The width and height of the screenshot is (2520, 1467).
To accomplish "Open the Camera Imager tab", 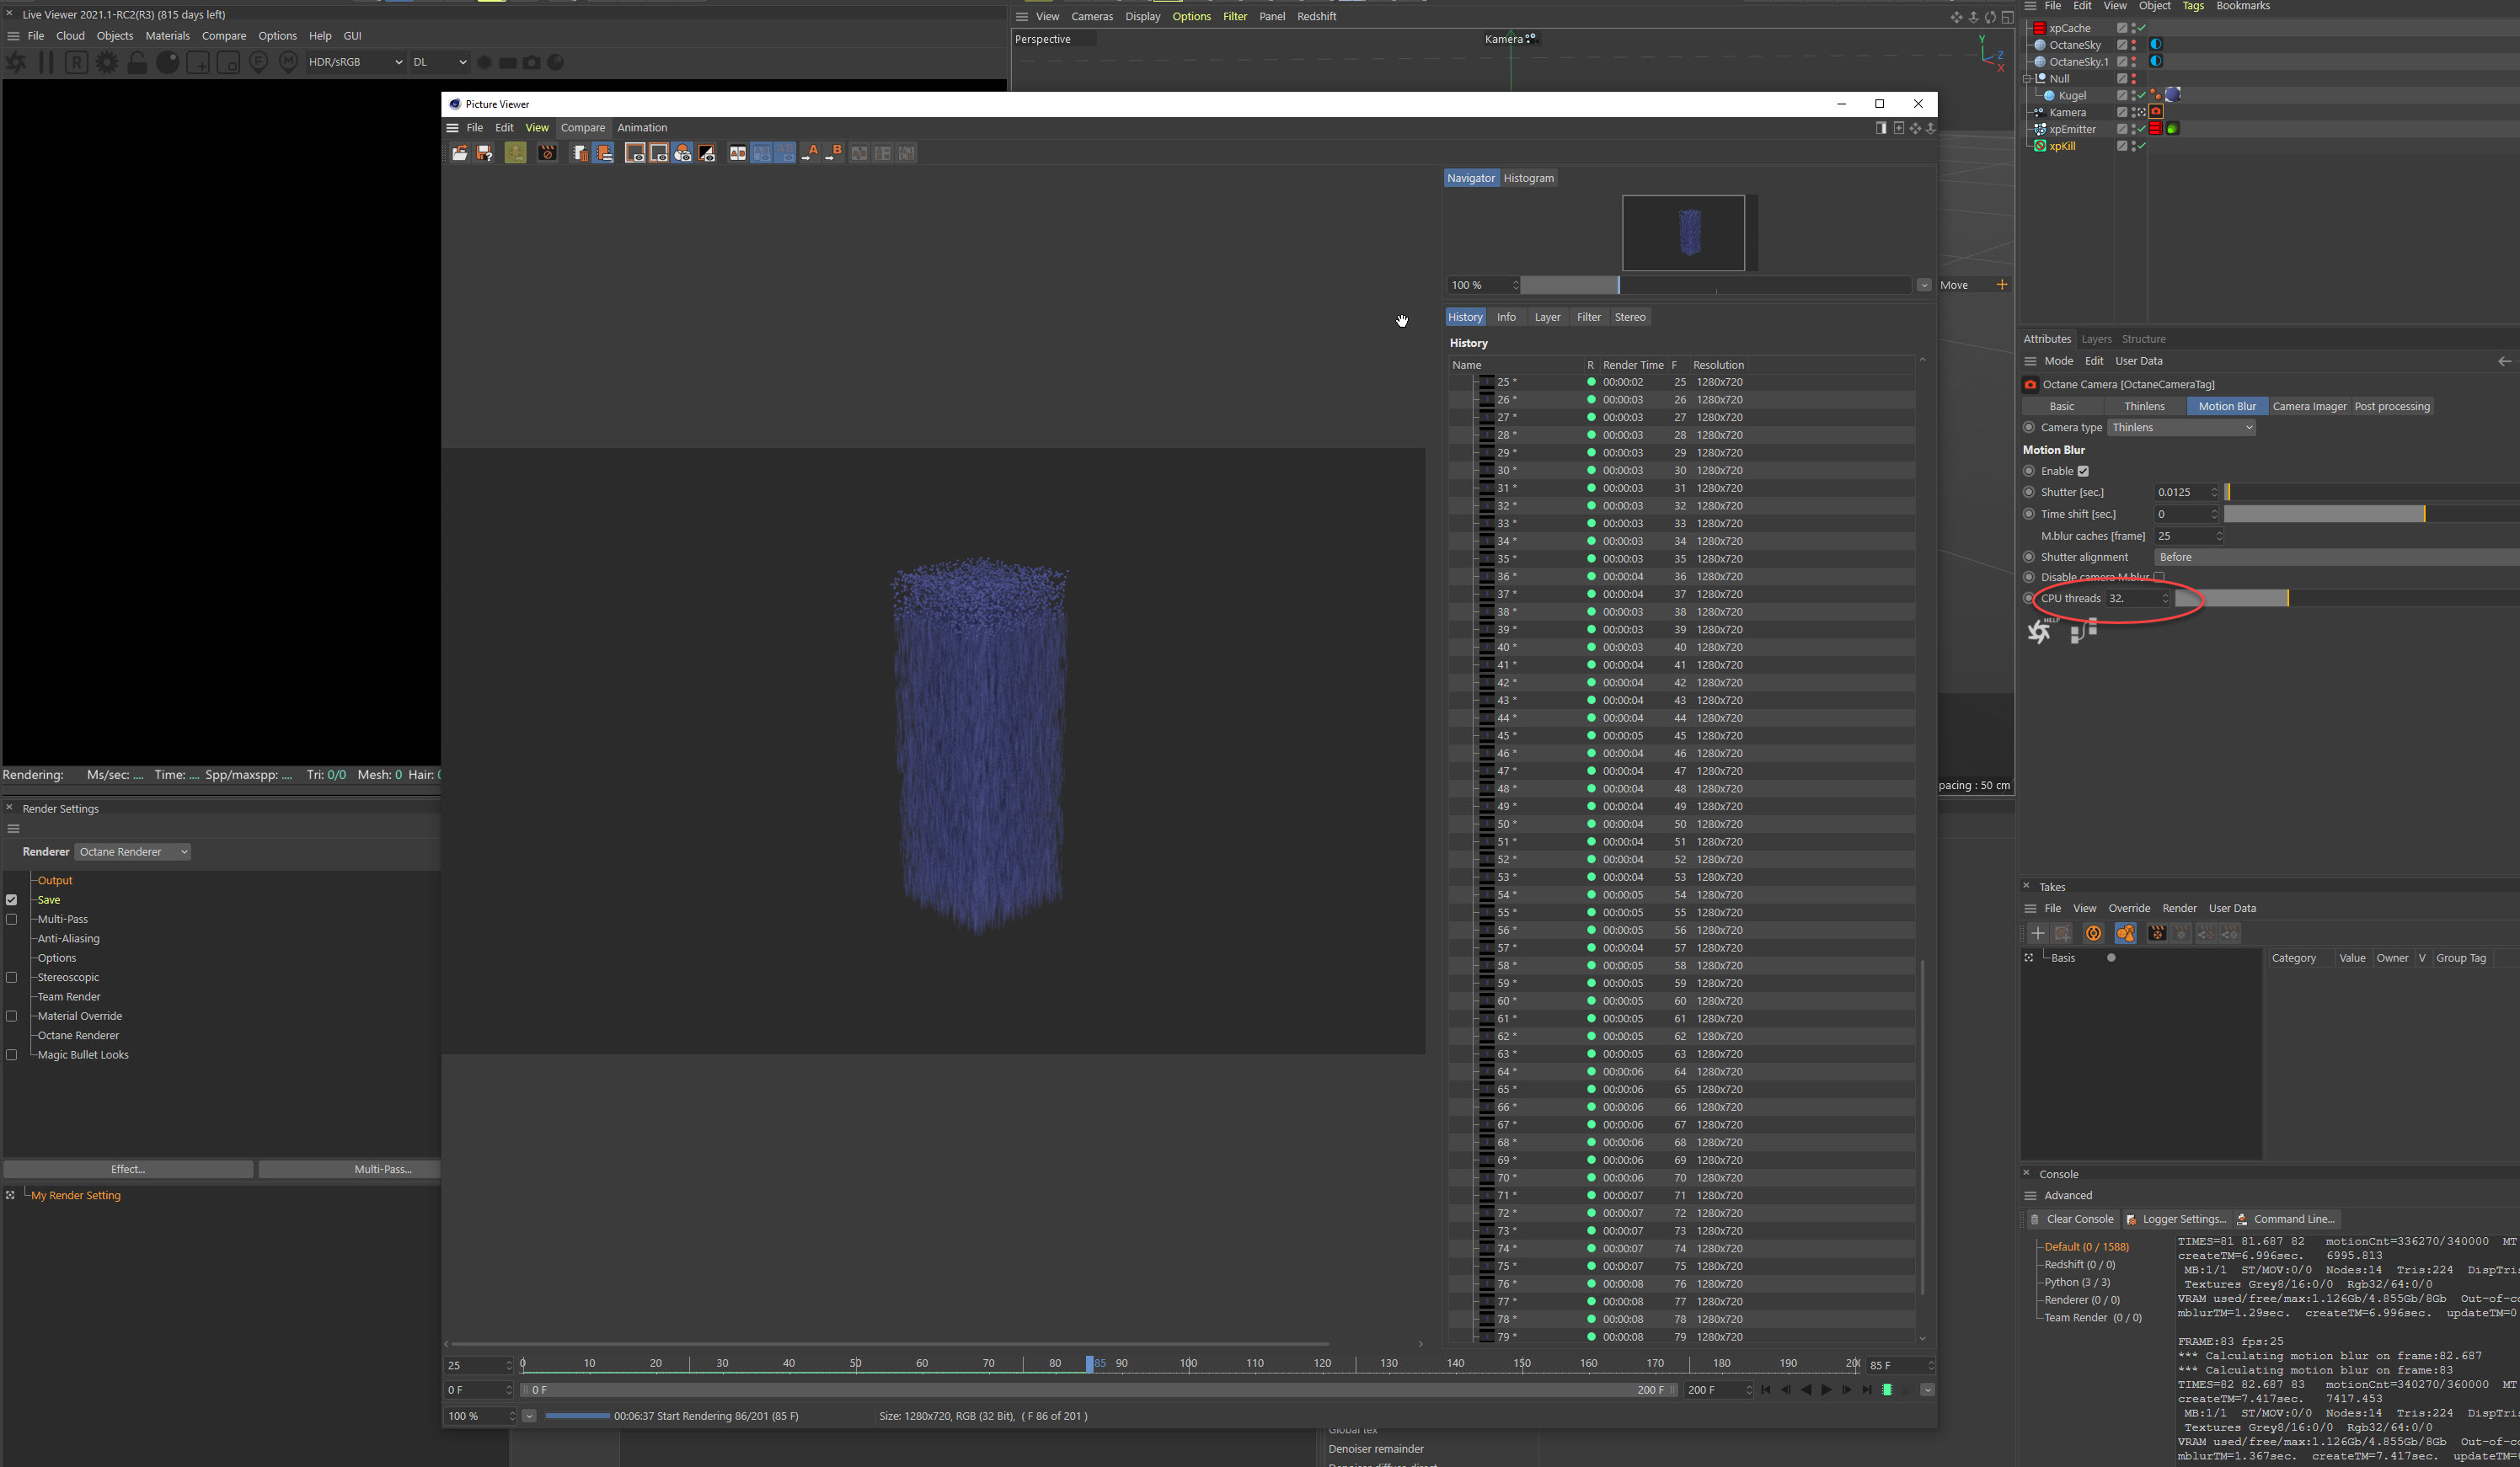I will click(2308, 406).
